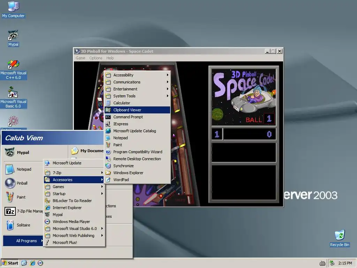Click the Microsoft Update icon in All Programs
Viewport: 357px width, 268px height.
click(47, 163)
